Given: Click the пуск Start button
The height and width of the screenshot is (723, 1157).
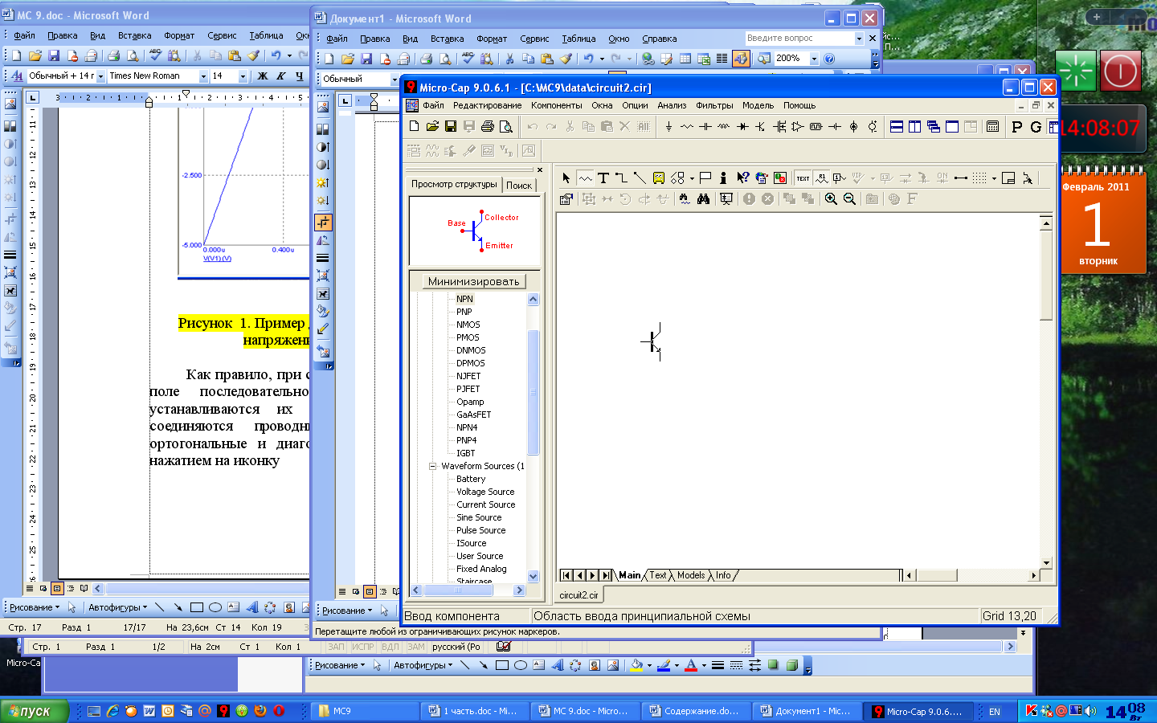Looking at the screenshot, I should point(35,711).
